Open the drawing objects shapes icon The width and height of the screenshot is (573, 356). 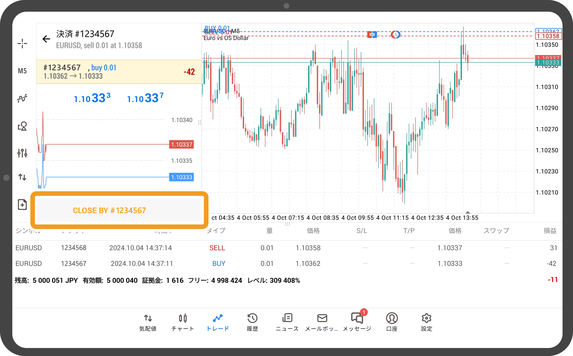point(22,126)
